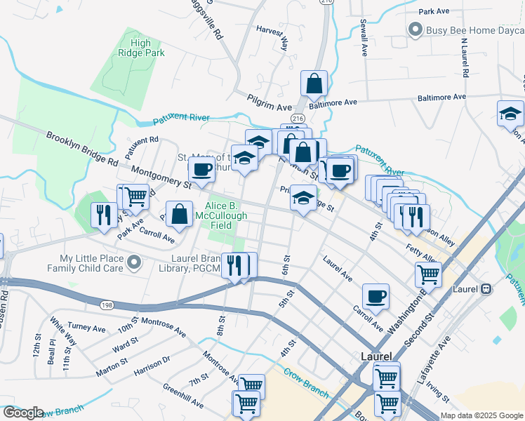Open My Little Place Family Child Care pin
Image resolution: width=525 pixels, height=421 pixels.
click(134, 263)
